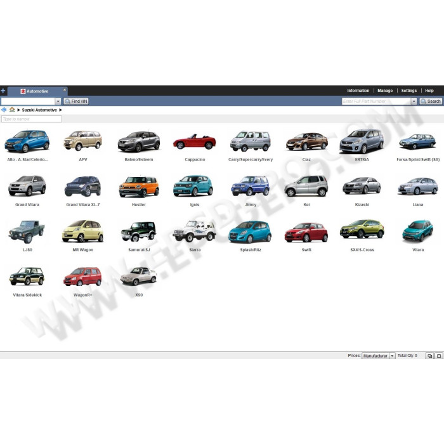The height and width of the screenshot is (444, 444).
Task: Open the ERTIGA model
Action: pos(362,145)
